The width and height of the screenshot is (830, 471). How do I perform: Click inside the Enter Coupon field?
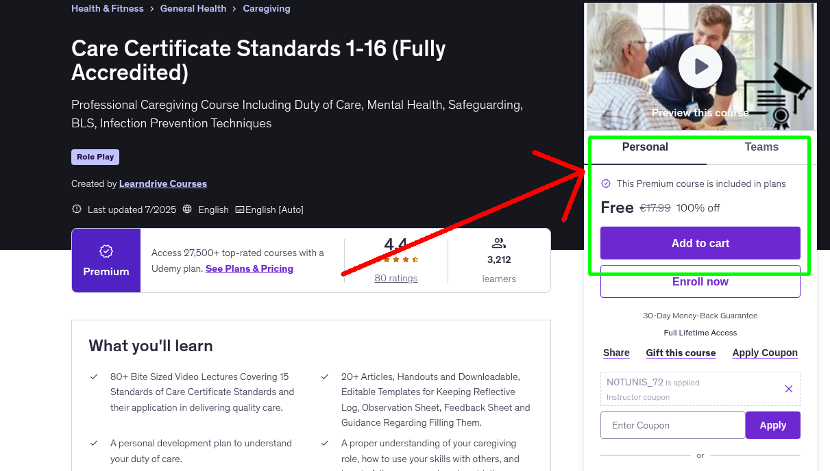(672, 424)
